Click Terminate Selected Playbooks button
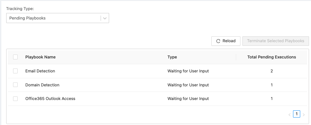The width and height of the screenshot is (311, 125). [x=275, y=41]
